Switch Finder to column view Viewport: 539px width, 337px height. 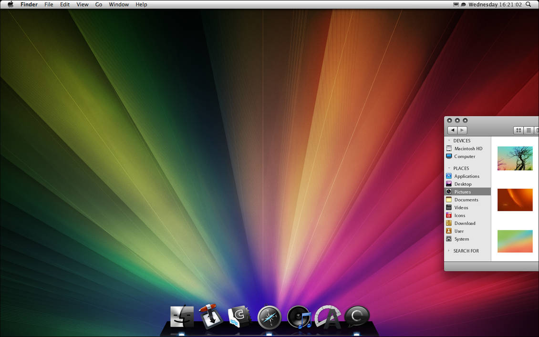pyautogui.click(x=537, y=130)
